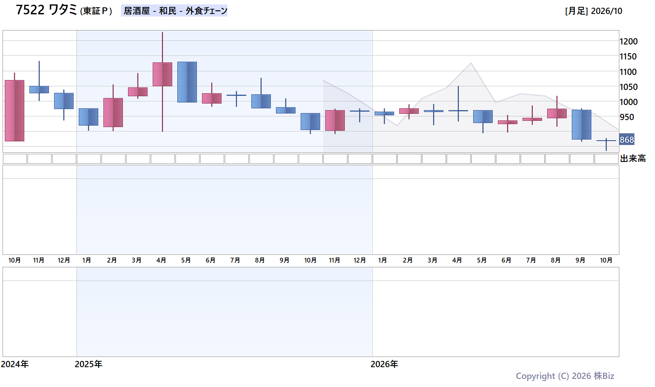Click the 5月 label under 2026
This screenshot has height=387, width=655.
[x=482, y=260]
